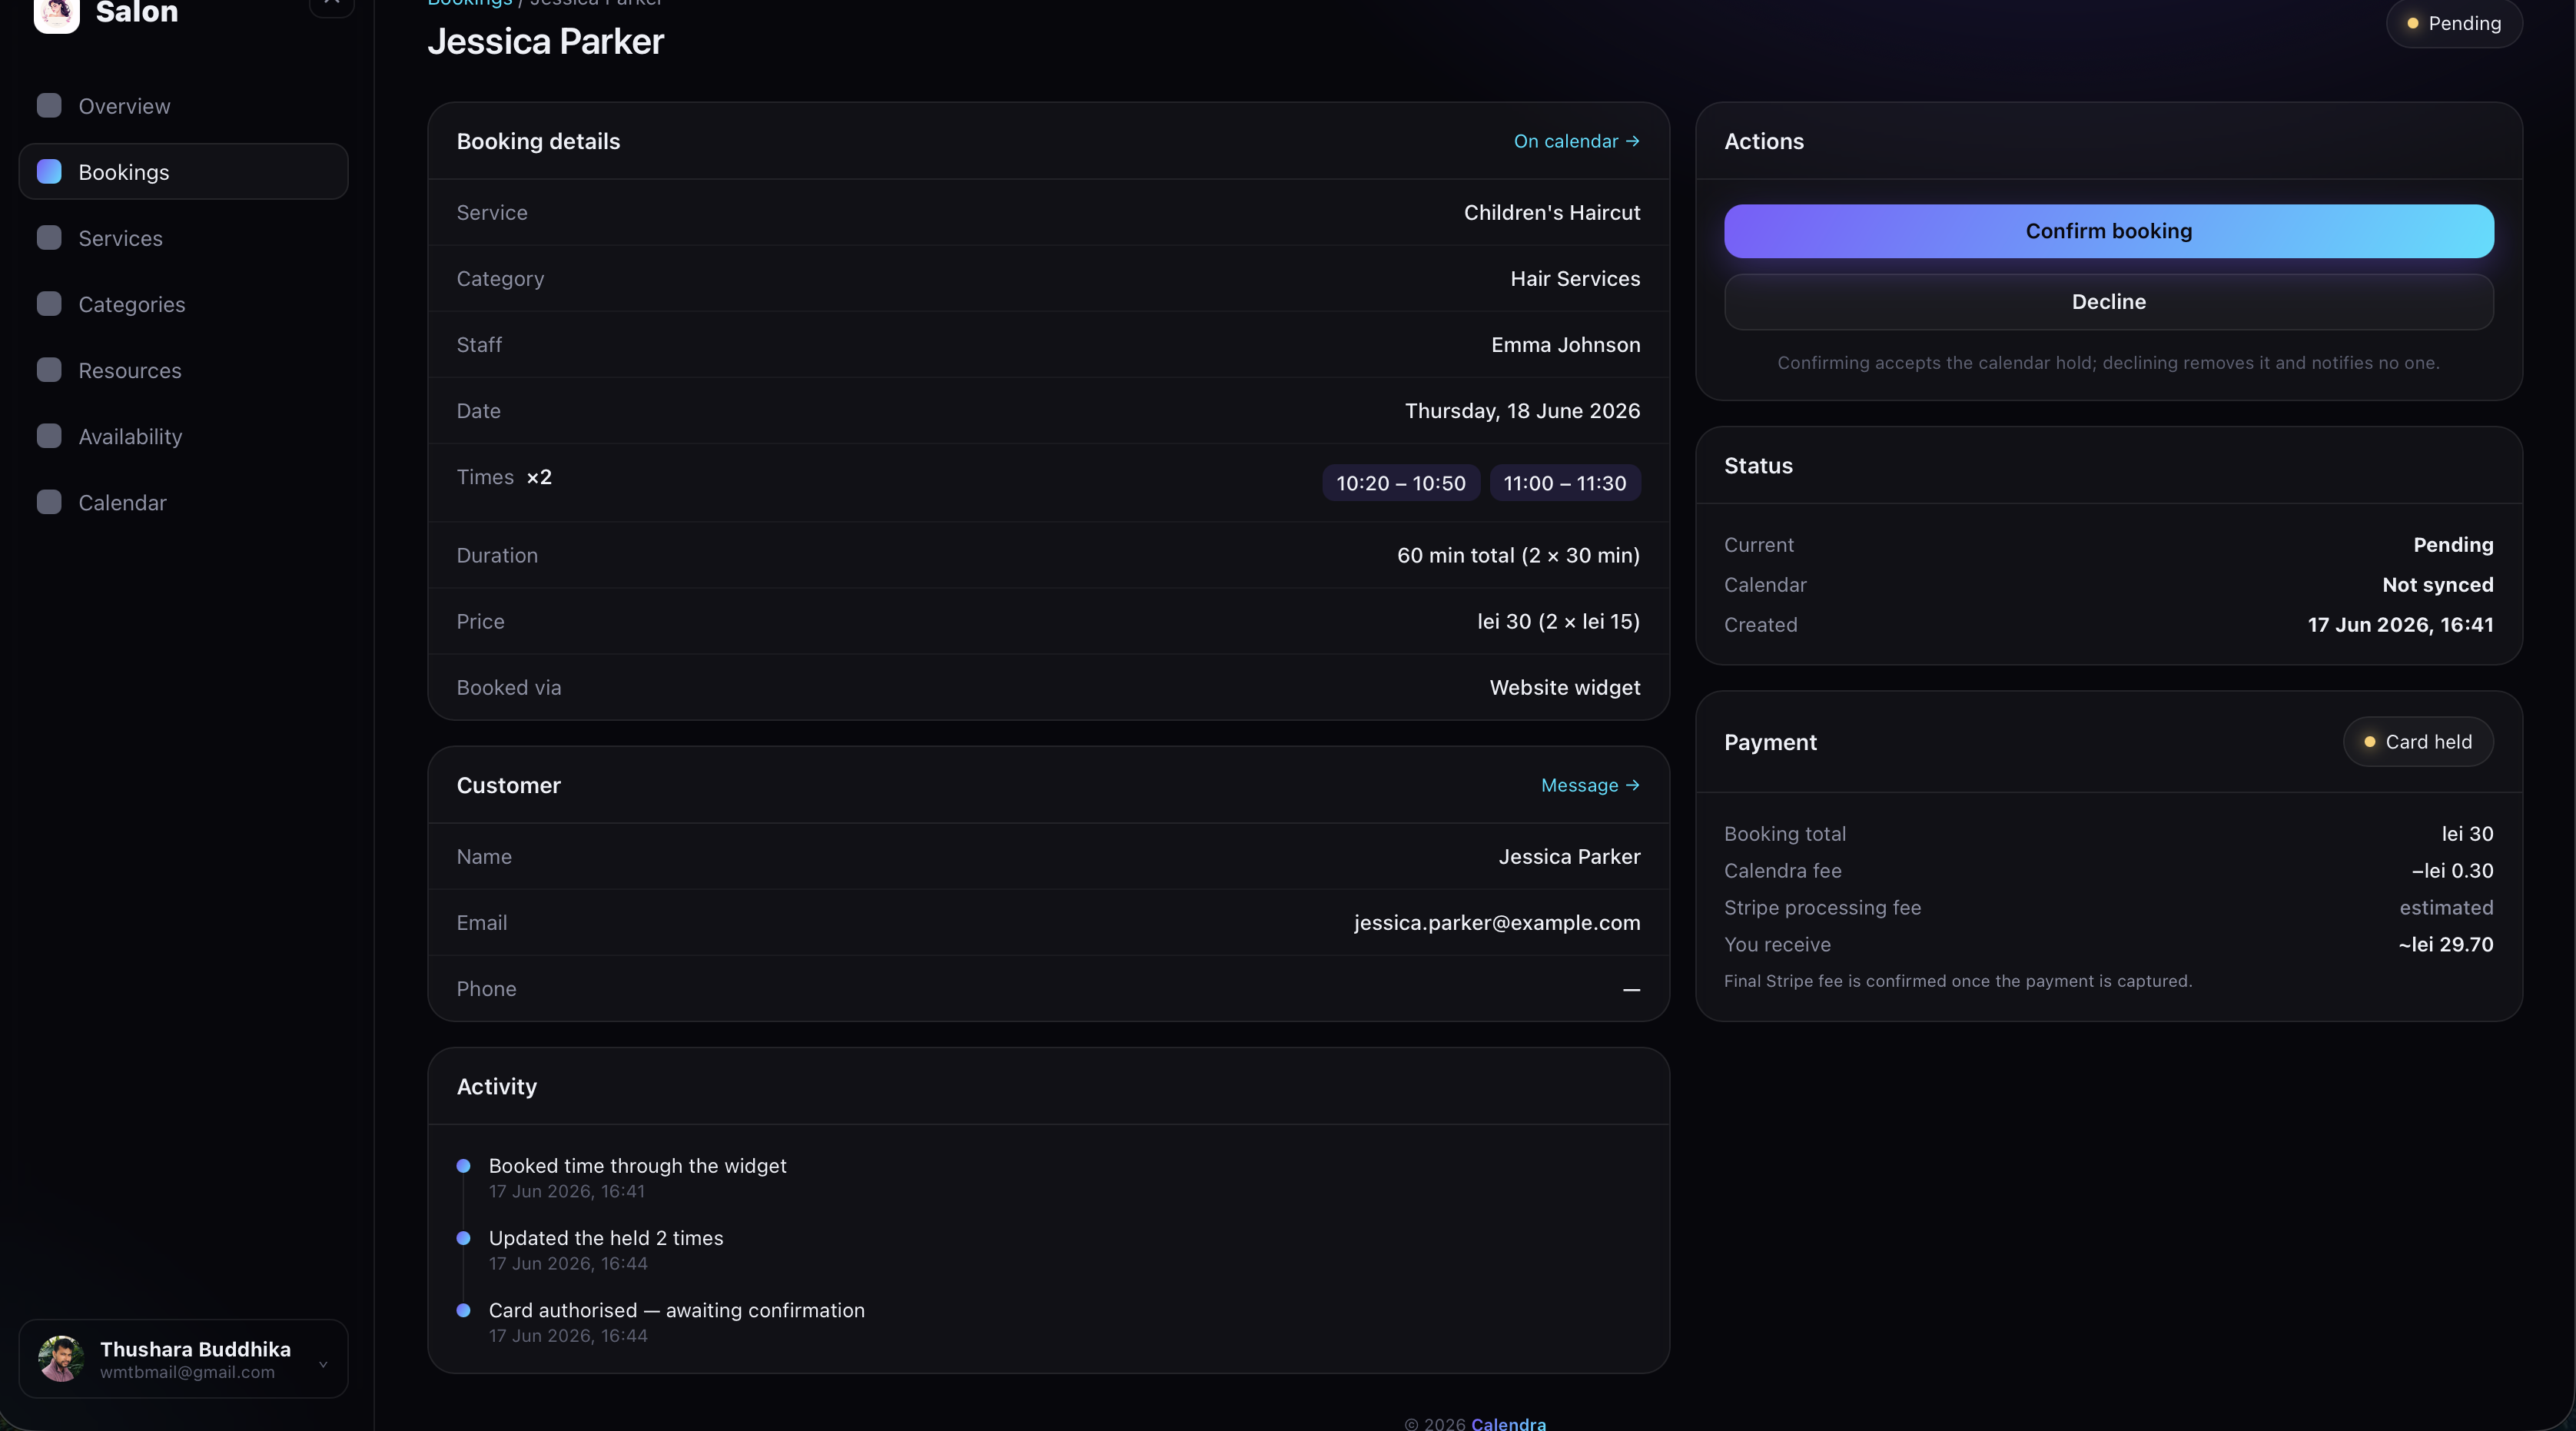Screen dimensions: 2576x1431
Task: Click the Bookings sidebar icon
Action: pyautogui.click(x=49, y=171)
